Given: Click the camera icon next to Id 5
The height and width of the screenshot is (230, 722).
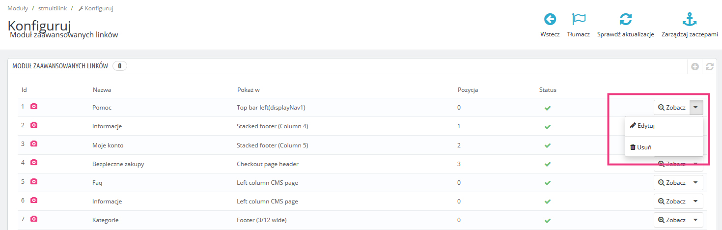Looking at the screenshot, I should (x=34, y=182).
